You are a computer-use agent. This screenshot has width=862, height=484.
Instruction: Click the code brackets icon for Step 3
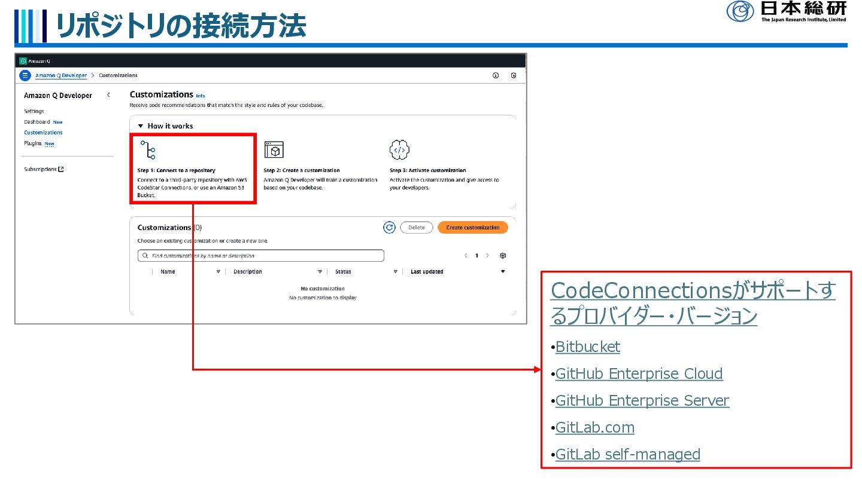coord(399,149)
